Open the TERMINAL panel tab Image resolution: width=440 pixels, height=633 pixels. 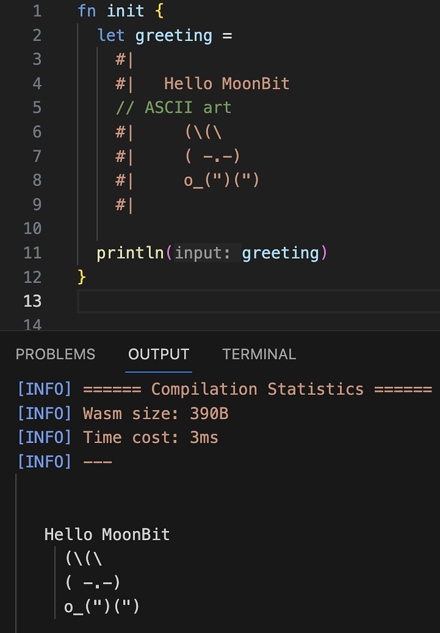click(259, 354)
